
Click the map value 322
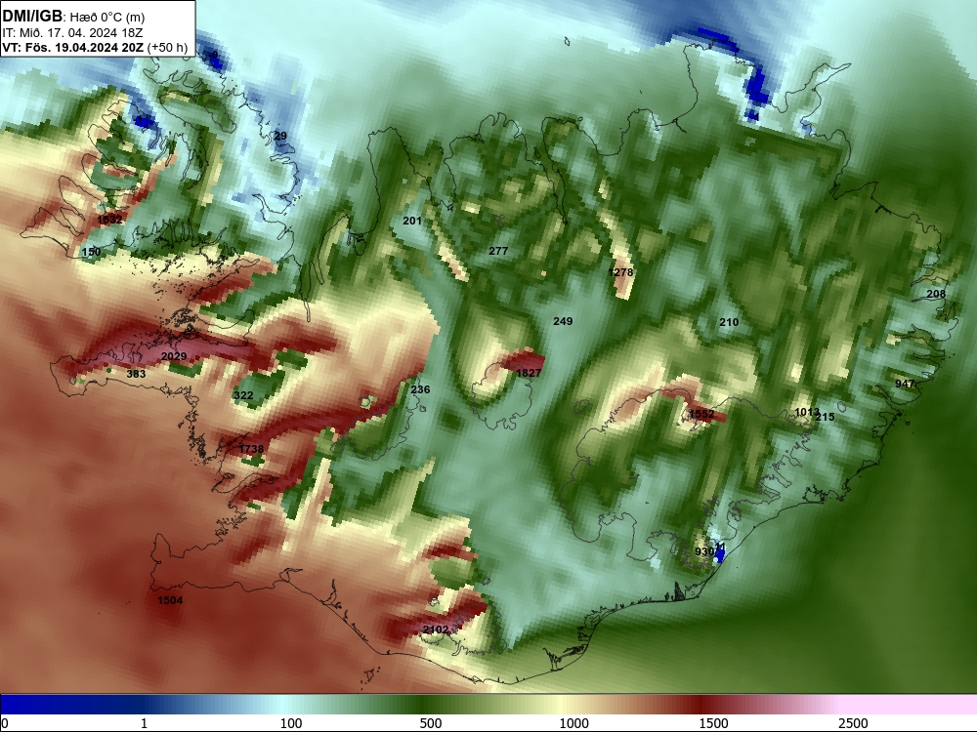(x=243, y=395)
